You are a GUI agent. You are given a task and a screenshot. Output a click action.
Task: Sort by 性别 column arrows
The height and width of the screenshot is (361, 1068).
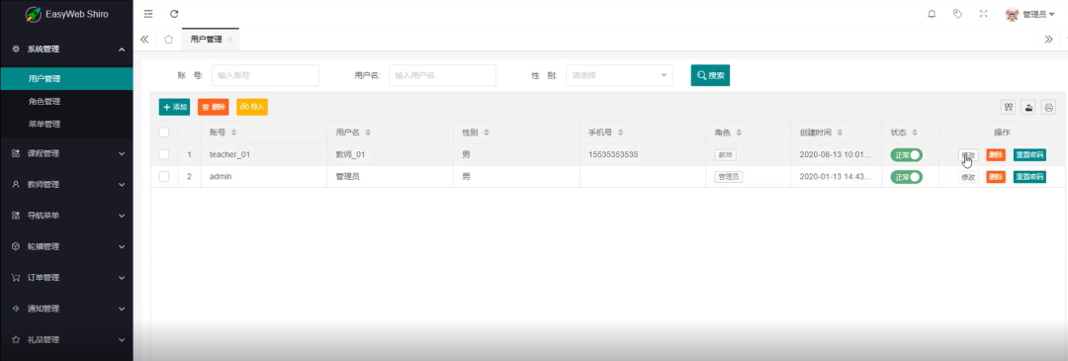tap(487, 133)
